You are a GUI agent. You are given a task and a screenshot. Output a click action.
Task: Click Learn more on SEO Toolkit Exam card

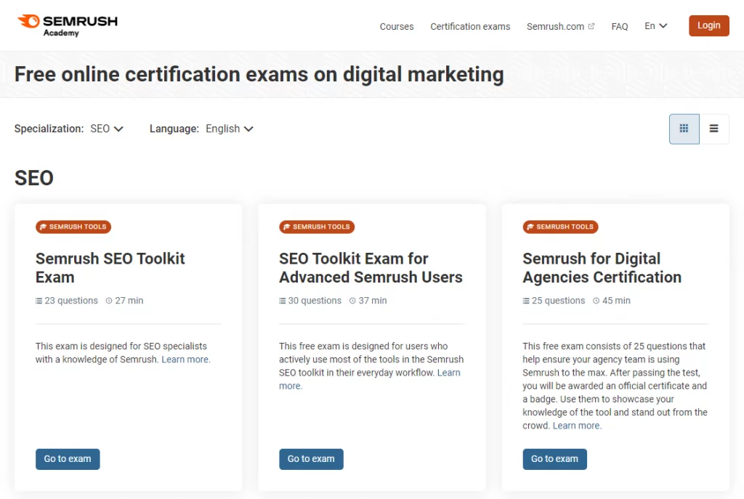point(186,360)
